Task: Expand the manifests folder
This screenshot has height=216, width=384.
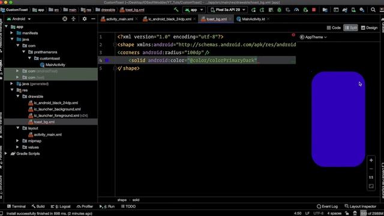Action: click(12, 33)
